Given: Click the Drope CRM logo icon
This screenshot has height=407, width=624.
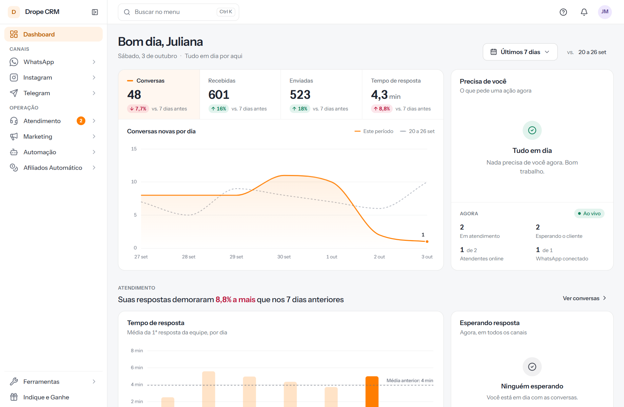Looking at the screenshot, I should point(14,12).
